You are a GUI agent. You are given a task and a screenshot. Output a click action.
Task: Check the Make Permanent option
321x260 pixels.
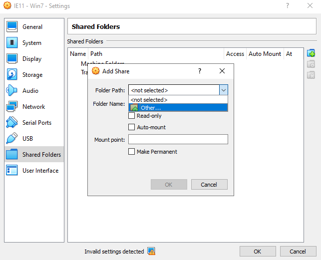coord(131,152)
